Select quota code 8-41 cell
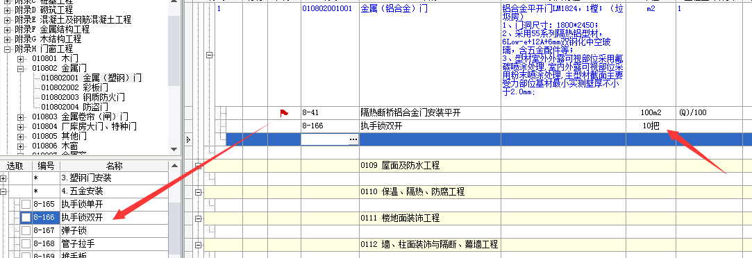This screenshot has width=752, height=258. [x=330, y=113]
